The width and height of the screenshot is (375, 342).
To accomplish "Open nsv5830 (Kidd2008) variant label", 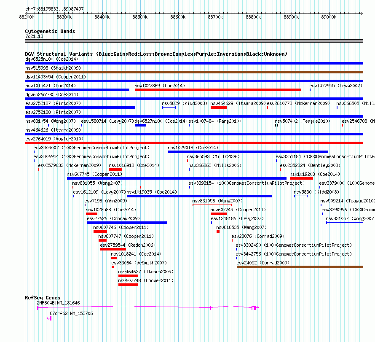I will click(317, 192).
